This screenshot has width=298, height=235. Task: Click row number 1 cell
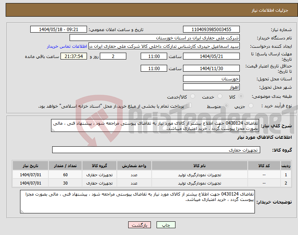[x=286, y=175]
